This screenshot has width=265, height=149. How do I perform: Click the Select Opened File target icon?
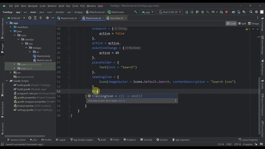[x=30, y=18]
